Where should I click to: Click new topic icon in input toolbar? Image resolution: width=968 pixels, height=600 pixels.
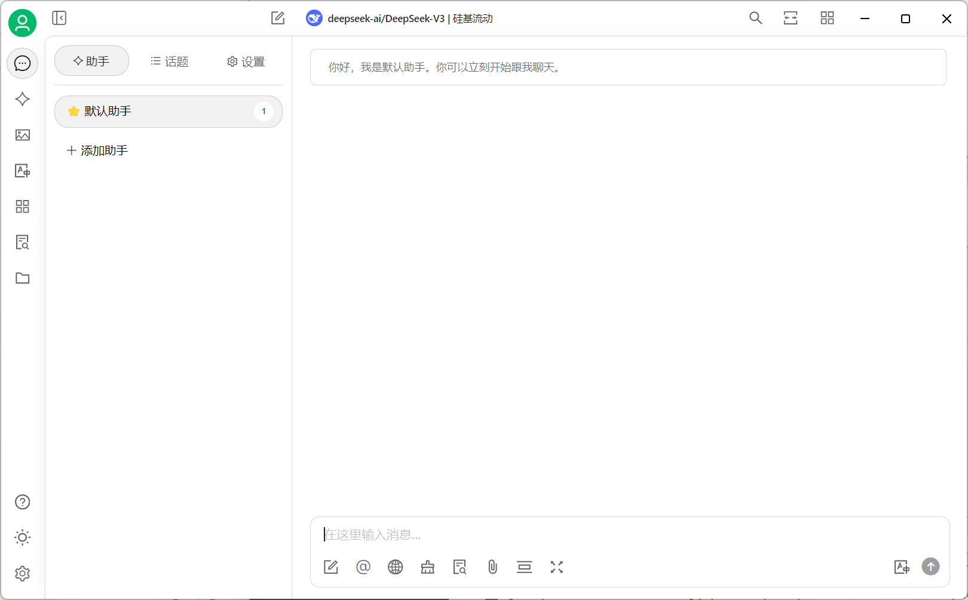(x=331, y=567)
